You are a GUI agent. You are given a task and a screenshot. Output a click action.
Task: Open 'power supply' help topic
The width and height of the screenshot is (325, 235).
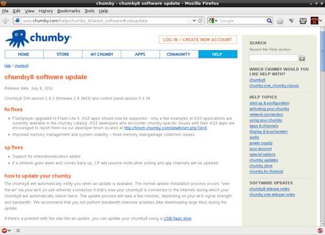coord(261,143)
